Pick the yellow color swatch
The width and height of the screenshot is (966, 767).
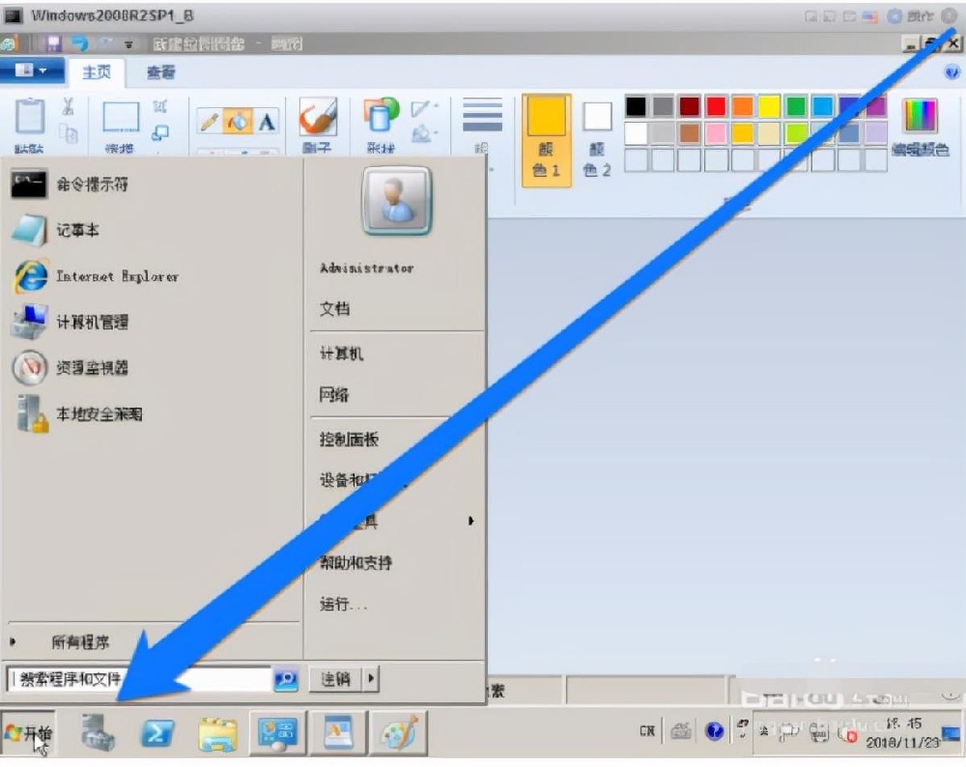(770, 106)
